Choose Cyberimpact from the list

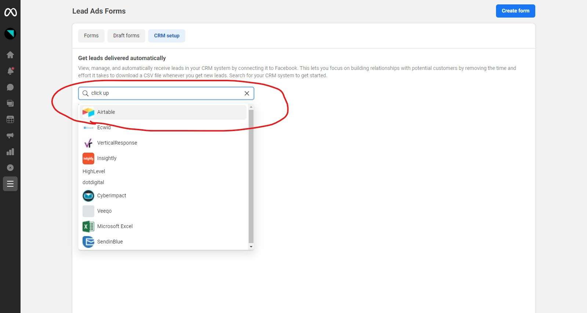pyautogui.click(x=163, y=196)
